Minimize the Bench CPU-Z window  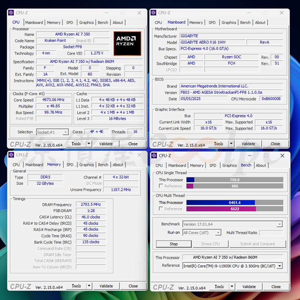pyautogui.click(x=249, y=156)
